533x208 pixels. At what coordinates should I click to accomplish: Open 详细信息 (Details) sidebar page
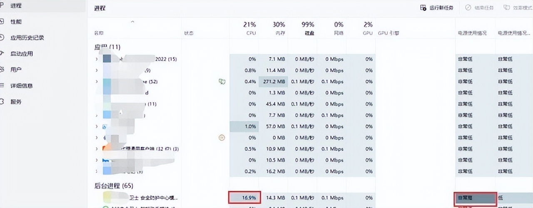(21, 86)
